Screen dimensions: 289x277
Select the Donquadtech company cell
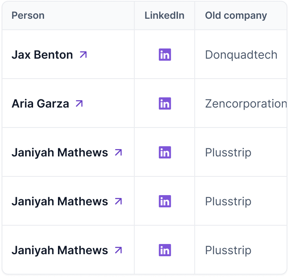point(241,55)
